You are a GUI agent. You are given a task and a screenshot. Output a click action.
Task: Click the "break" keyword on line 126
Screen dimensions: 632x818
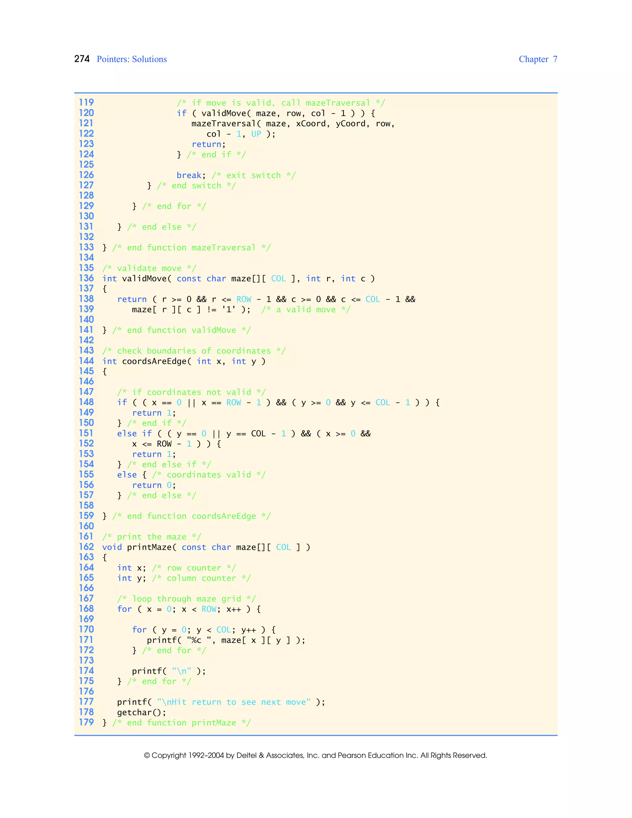click(x=189, y=175)
